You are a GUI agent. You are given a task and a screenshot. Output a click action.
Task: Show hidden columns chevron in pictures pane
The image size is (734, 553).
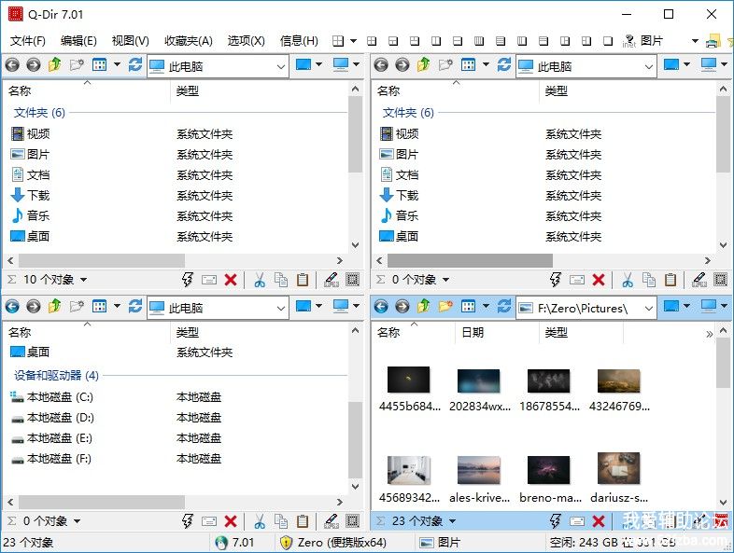(709, 334)
